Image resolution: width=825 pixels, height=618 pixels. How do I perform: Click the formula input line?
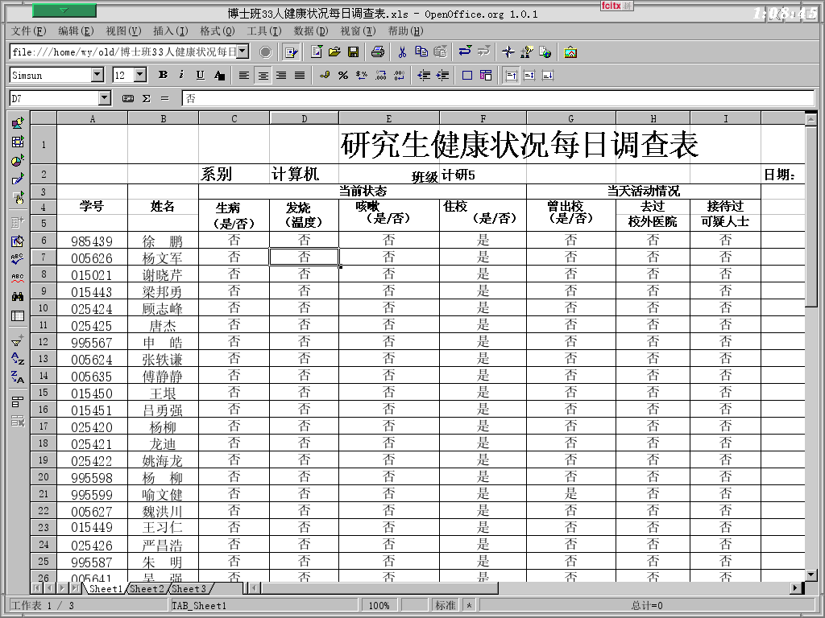(x=495, y=98)
